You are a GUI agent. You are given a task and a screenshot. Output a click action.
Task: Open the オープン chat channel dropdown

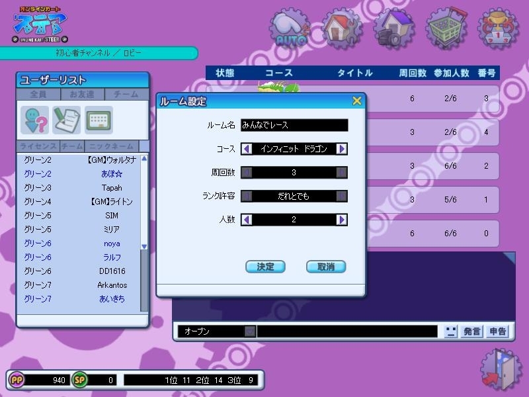(250, 331)
